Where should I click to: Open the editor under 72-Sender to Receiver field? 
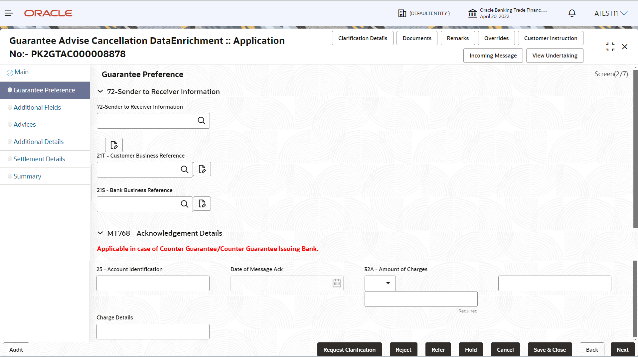coord(114,145)
